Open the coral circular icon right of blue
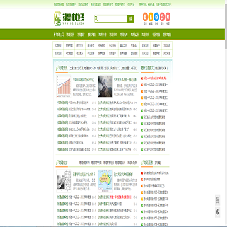 pos(162,17)
